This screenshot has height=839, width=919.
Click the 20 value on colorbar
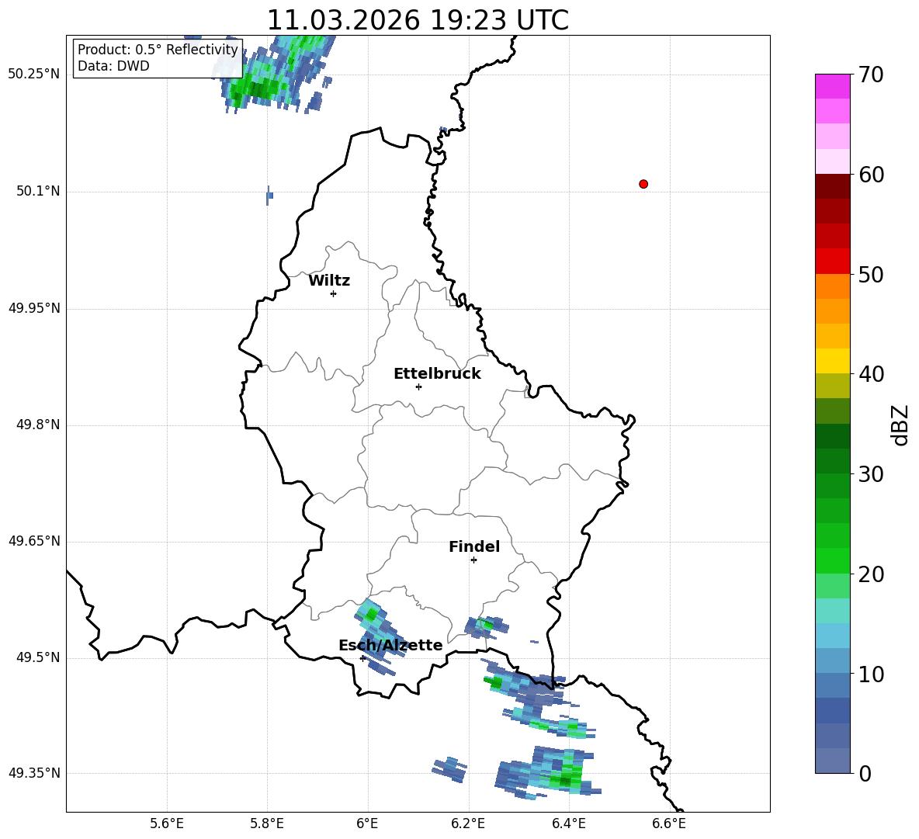[x=870, y=574]
